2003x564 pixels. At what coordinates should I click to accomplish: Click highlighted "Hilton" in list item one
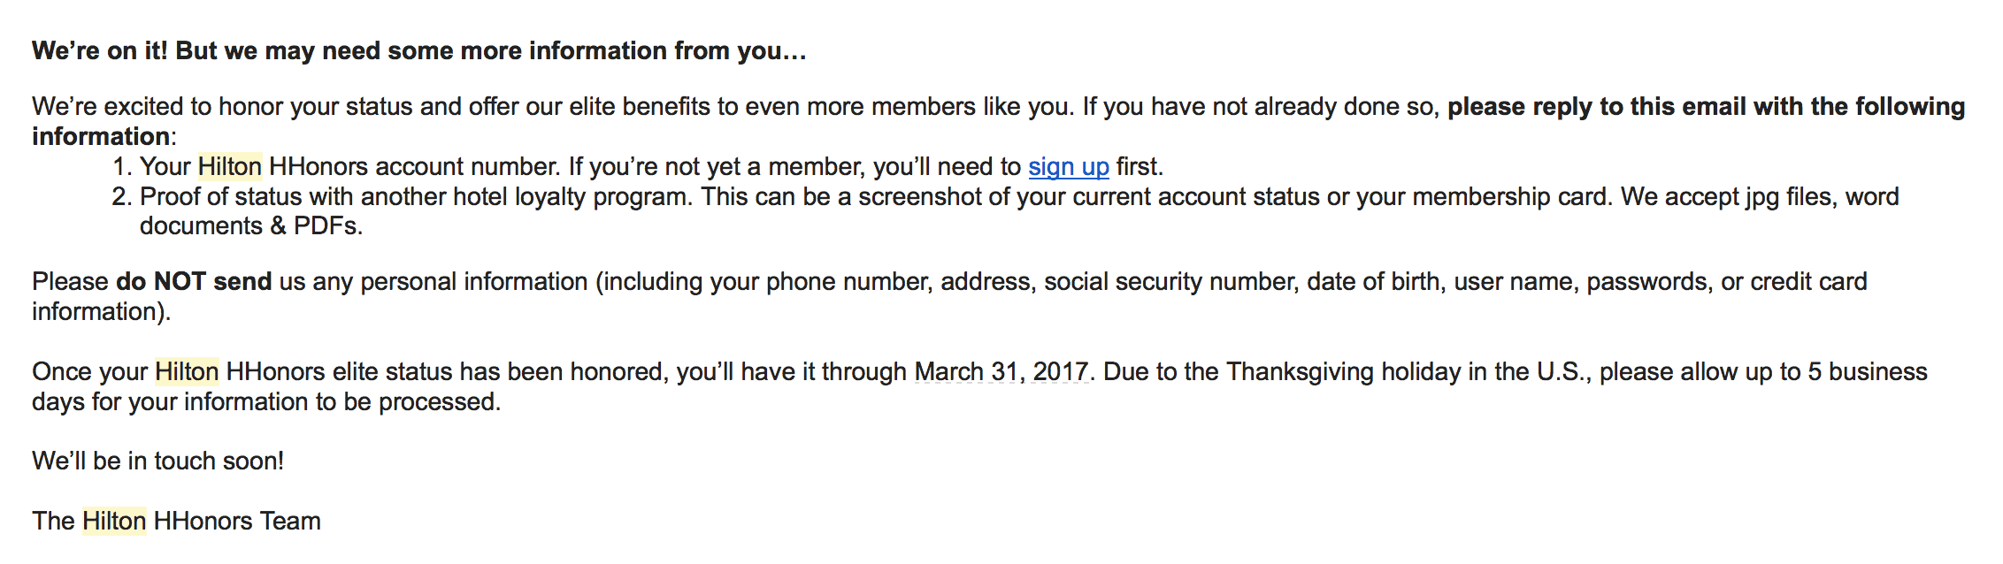coord(230,166)
